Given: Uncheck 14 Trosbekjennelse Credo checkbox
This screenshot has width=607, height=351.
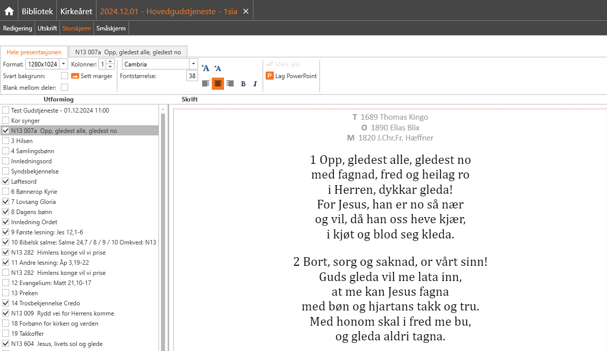Looking at the screenshot, I should coord(6,303).
